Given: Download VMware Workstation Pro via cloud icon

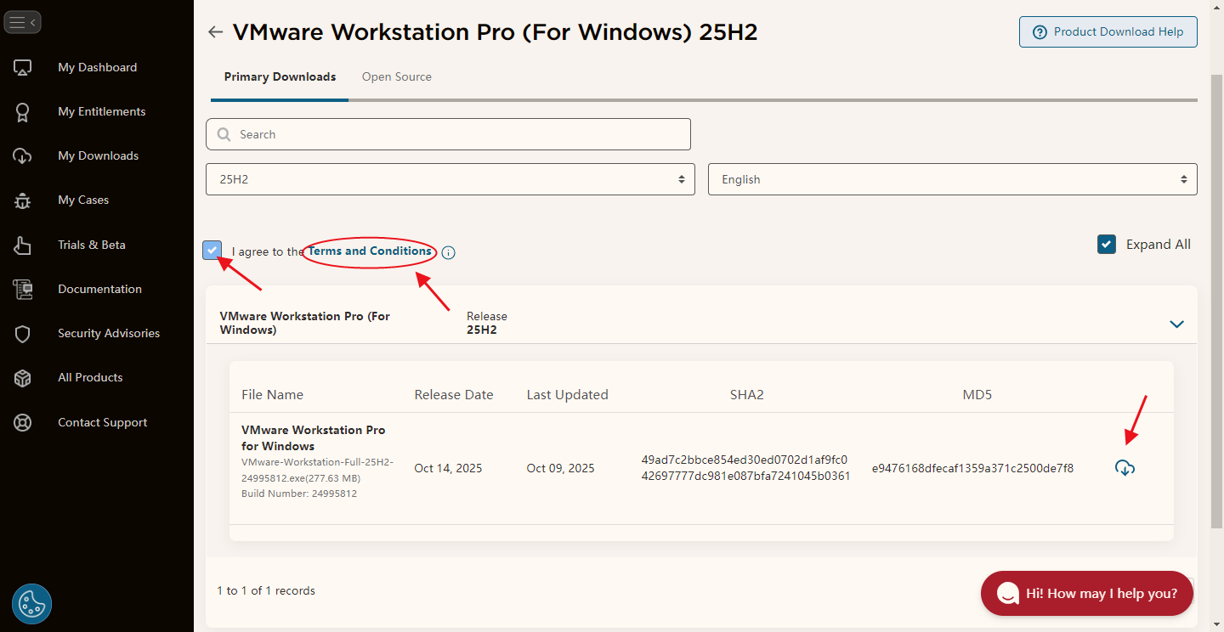Looking at the screenshot, I should click(x=1125, y=468).
